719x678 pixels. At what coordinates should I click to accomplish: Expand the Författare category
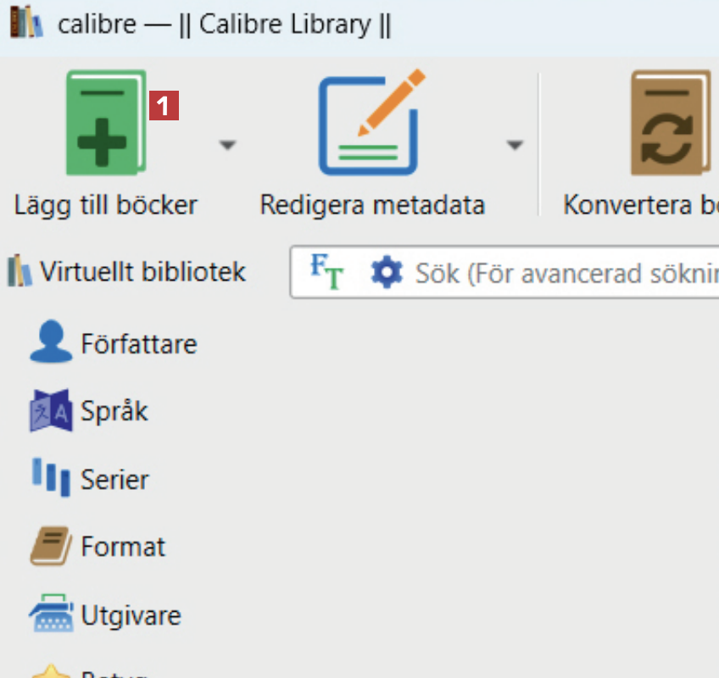[138, 344]
